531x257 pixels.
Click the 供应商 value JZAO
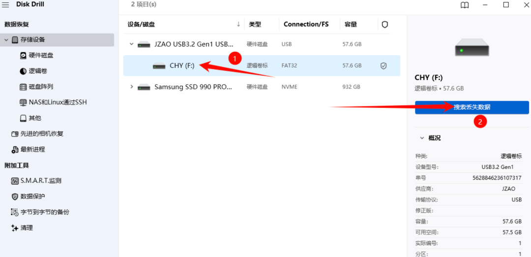tap(509, 189)
